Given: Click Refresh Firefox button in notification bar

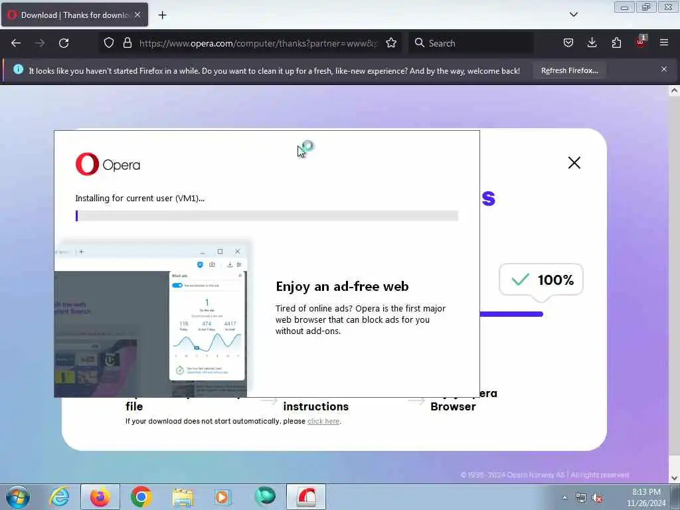Looking at the screenshot, I should coord(569,70).
